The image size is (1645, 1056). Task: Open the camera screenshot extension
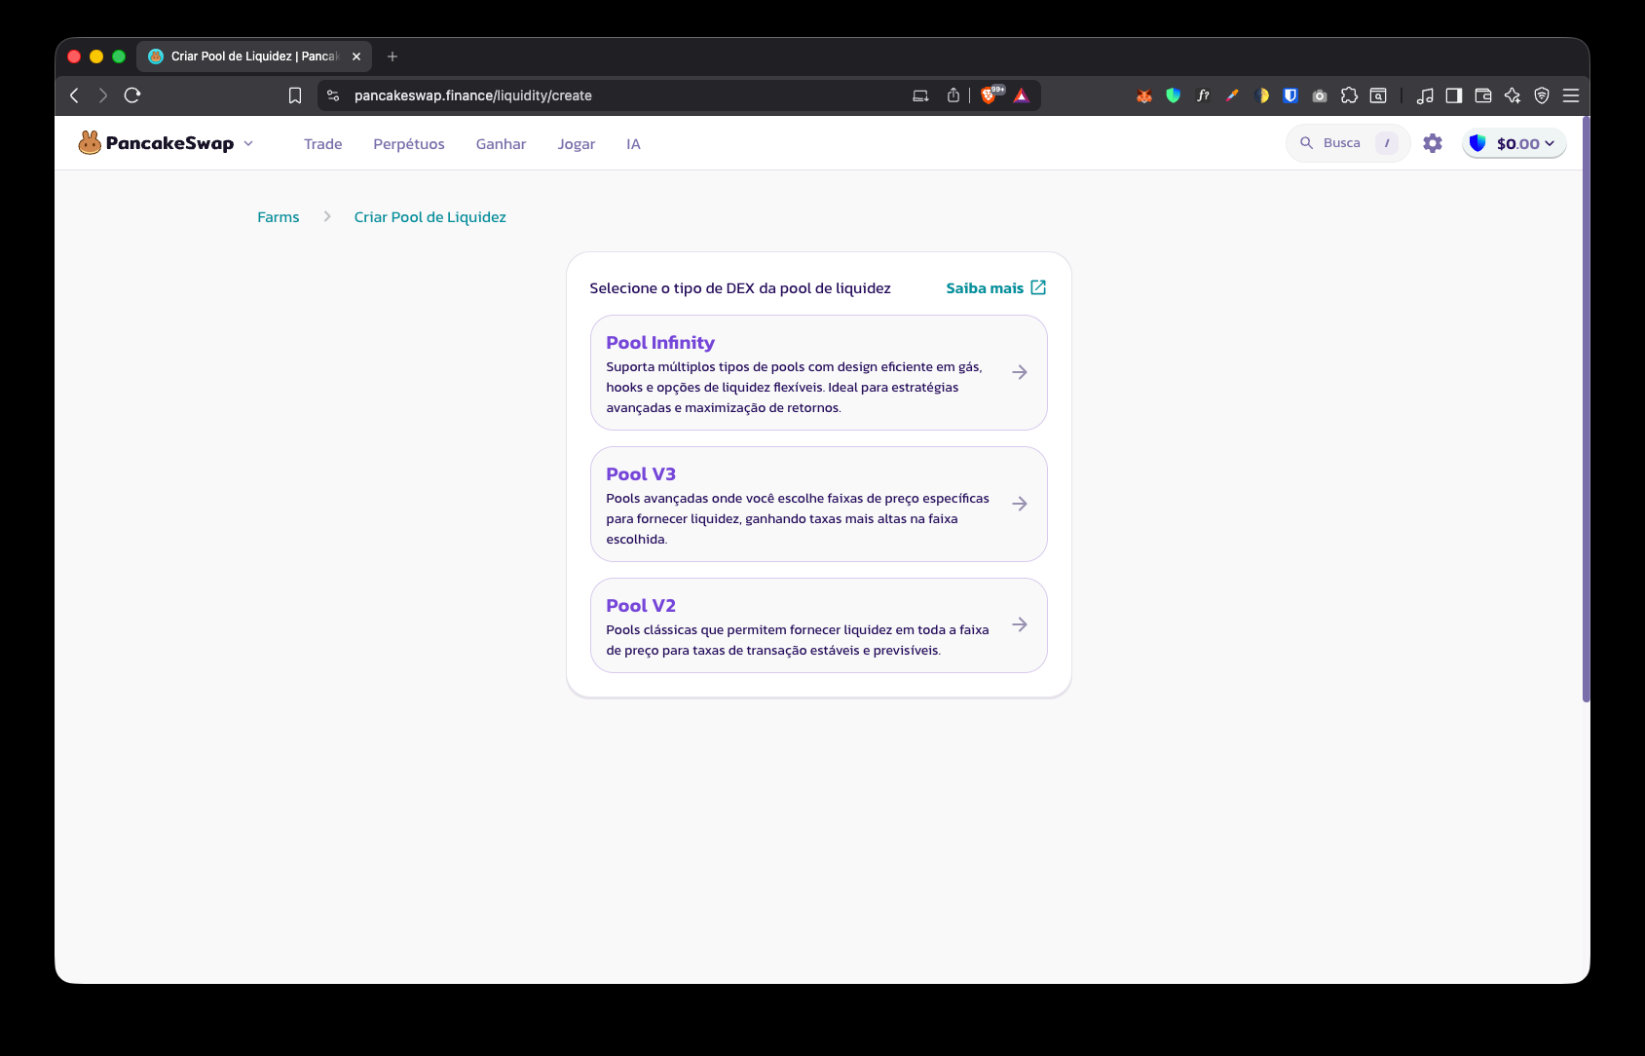(x=1320, y=95)
